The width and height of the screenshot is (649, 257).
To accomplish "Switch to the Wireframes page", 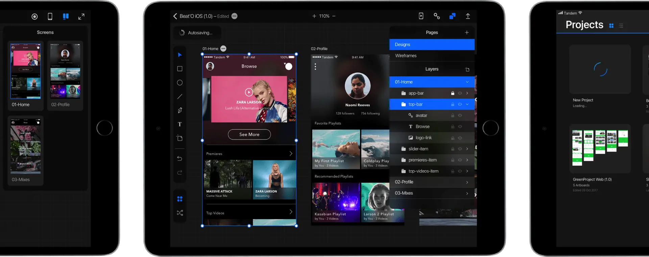I will tap(406, 56).
